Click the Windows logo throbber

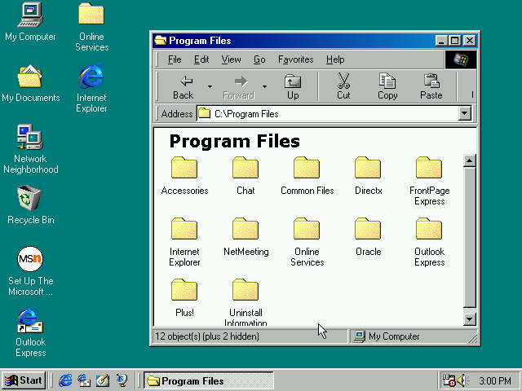tap(461, 59)
